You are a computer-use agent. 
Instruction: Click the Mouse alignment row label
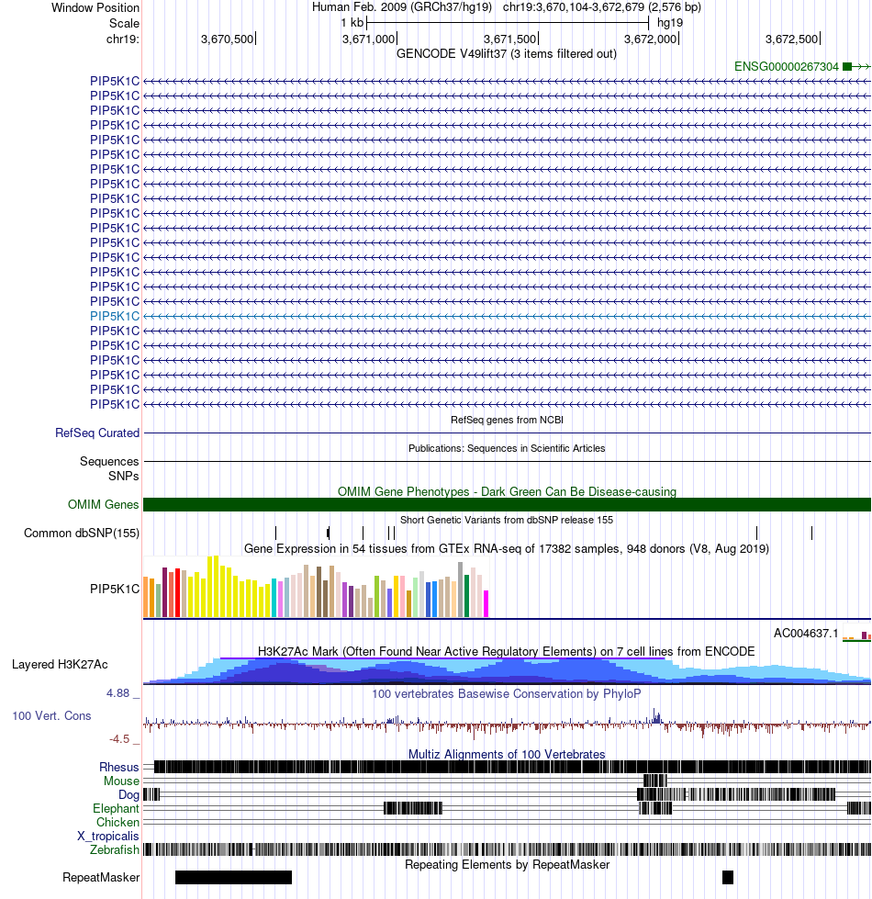(121, 781)
